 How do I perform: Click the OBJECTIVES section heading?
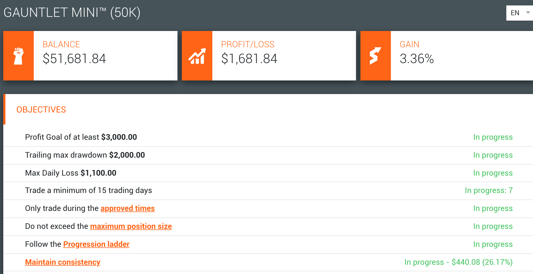(41, 110)
